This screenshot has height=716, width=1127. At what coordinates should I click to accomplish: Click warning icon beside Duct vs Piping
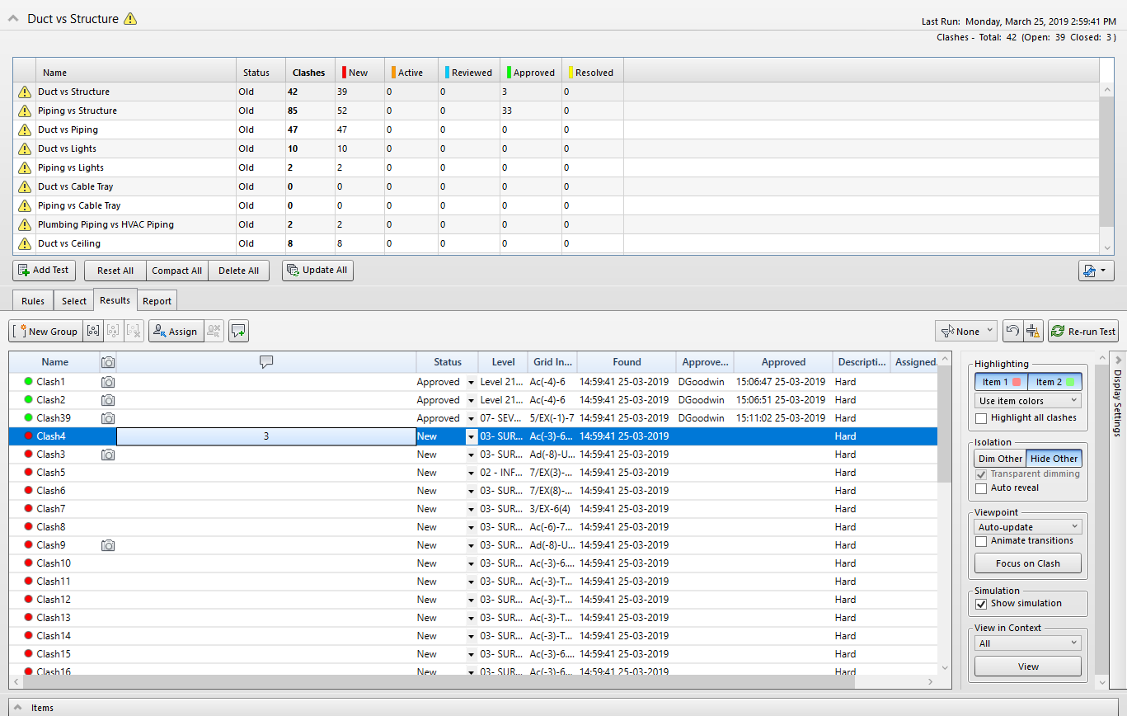25,130
